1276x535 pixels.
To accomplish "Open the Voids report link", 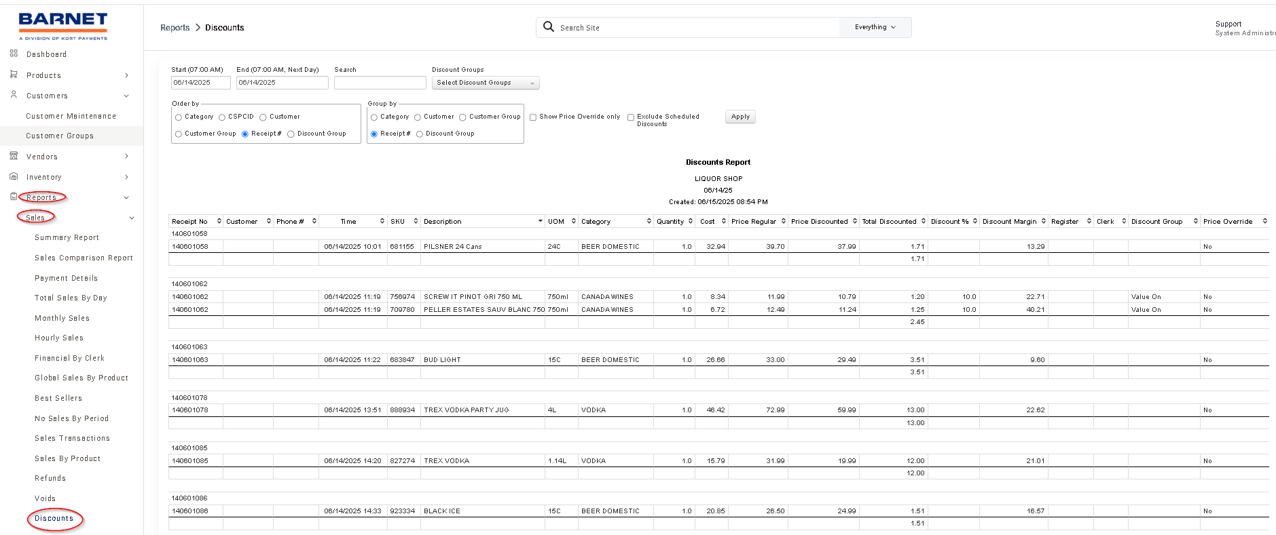I will click(45, 498).
